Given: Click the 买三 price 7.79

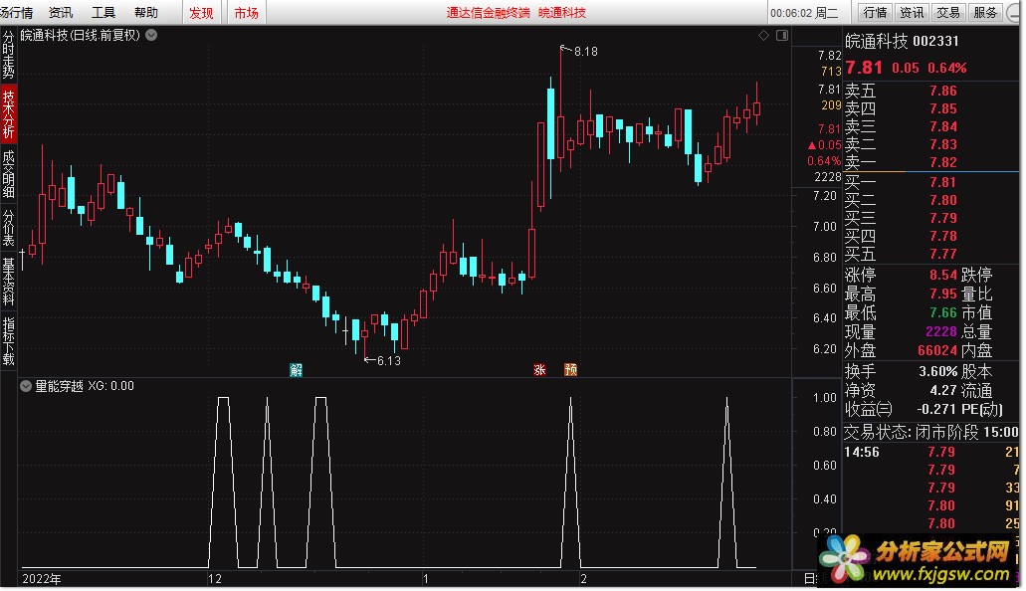Looking at the screenshot, I should point(942,218).
